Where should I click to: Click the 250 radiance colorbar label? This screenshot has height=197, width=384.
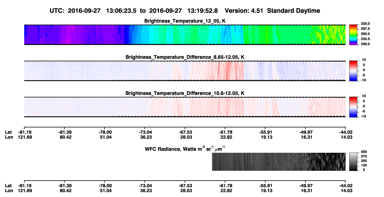[364, 160]
